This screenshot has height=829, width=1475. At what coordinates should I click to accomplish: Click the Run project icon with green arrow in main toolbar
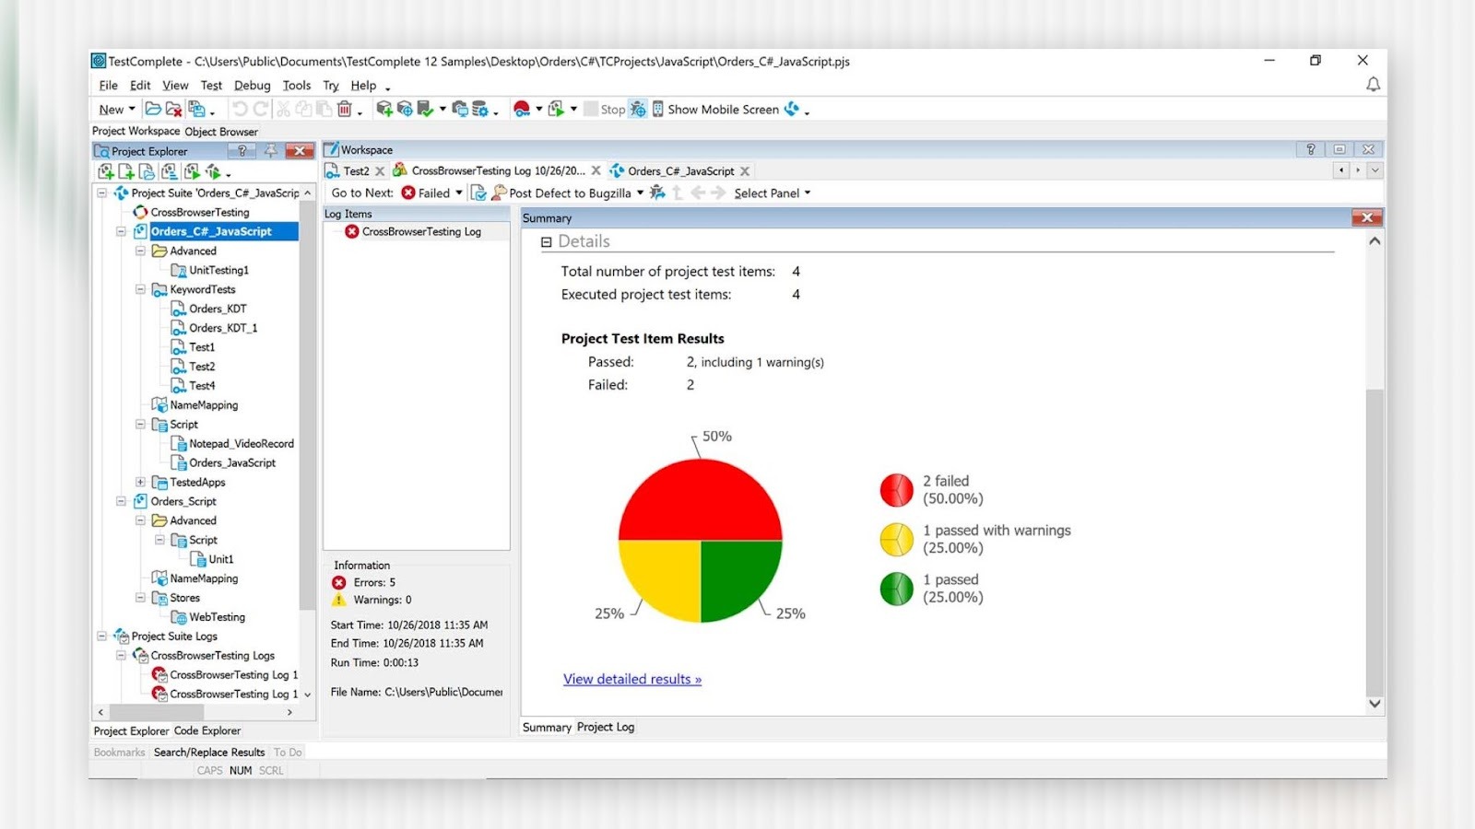(x=556, y=109)
